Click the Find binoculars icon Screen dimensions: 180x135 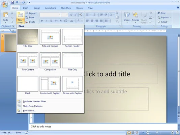[x=159, y=13]
